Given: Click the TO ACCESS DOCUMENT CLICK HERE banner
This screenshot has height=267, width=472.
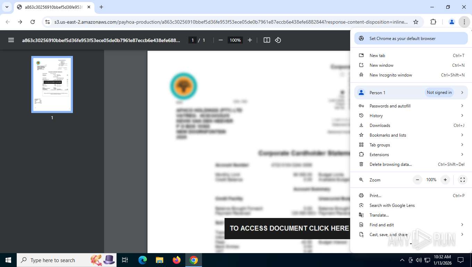Looking at the screenshot, I should [287, 228].
